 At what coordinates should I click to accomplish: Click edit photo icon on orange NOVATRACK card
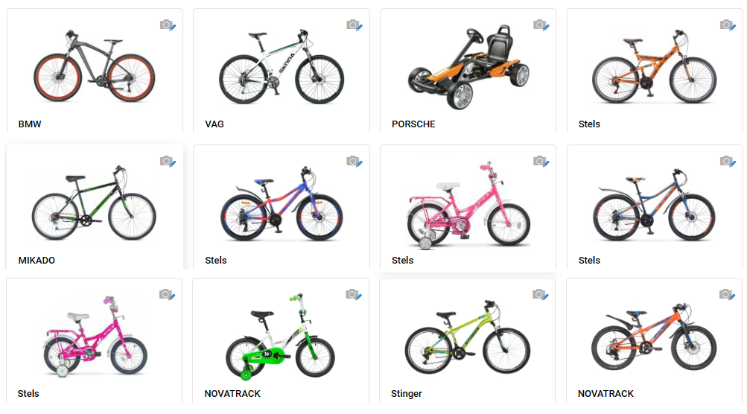pyautogui.click(x=727, y=294)
